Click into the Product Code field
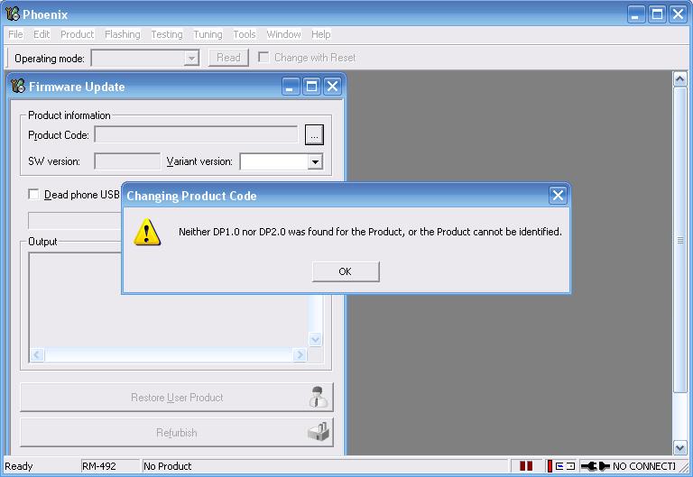 click(x=196, y=134)
